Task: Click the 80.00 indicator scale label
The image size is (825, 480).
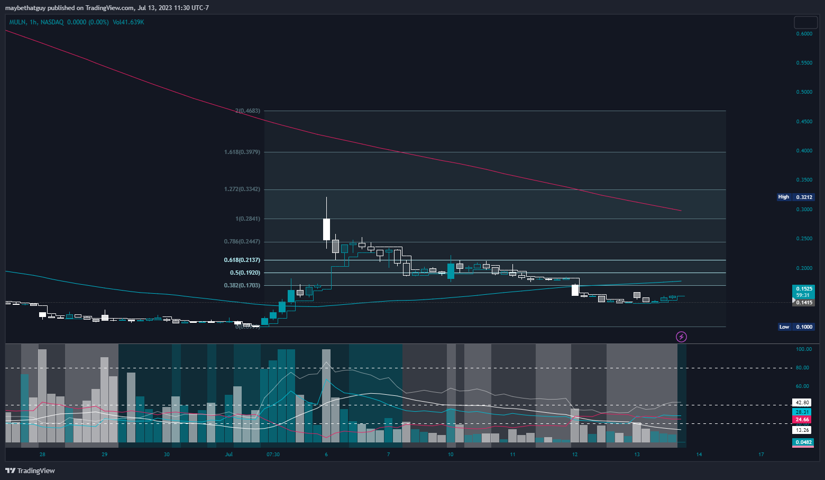Action: 802,367
